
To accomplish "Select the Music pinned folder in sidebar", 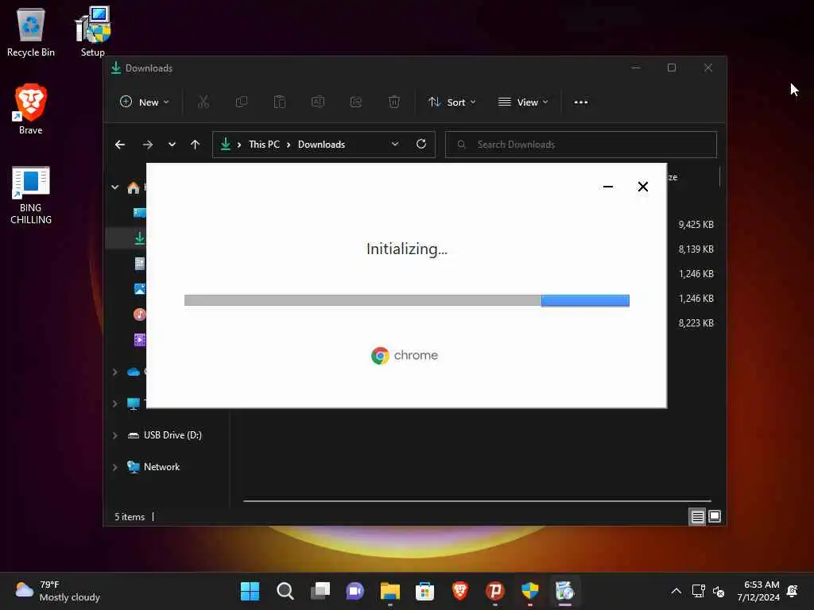I will point(140,315).
